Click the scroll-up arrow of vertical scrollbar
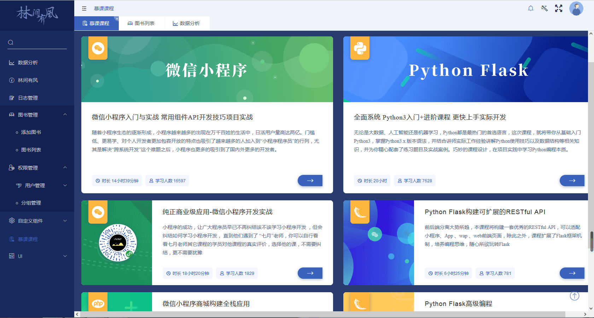594x318 pixels. coord(591,34)
